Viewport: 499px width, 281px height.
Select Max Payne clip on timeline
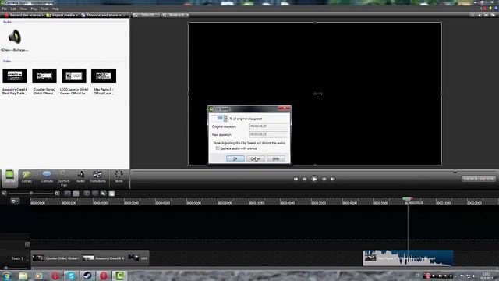[x=409, y=258]
